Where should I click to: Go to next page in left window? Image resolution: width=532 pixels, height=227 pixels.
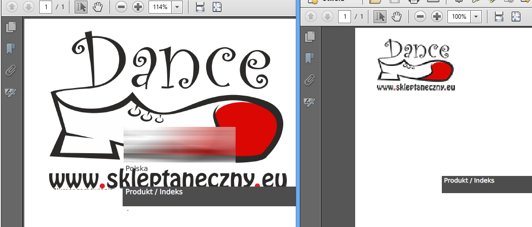28,7
